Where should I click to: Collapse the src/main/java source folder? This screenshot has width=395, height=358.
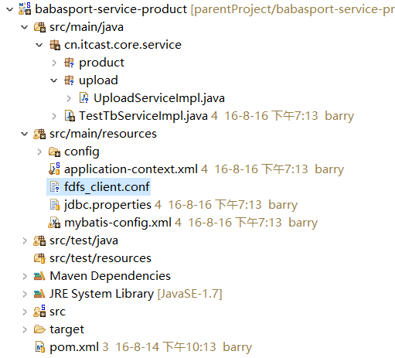[x=25, y=27]
